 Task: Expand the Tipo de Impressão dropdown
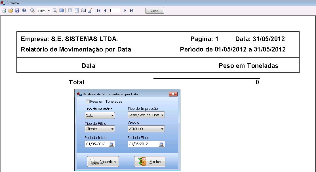point(162,115)
